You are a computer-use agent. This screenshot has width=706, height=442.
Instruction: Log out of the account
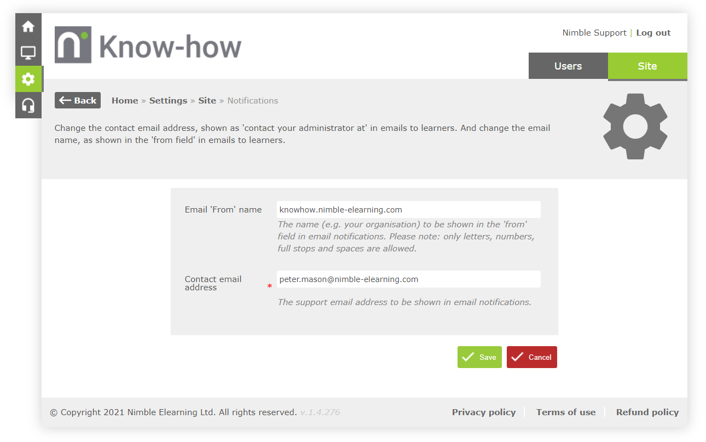[653, 33]
